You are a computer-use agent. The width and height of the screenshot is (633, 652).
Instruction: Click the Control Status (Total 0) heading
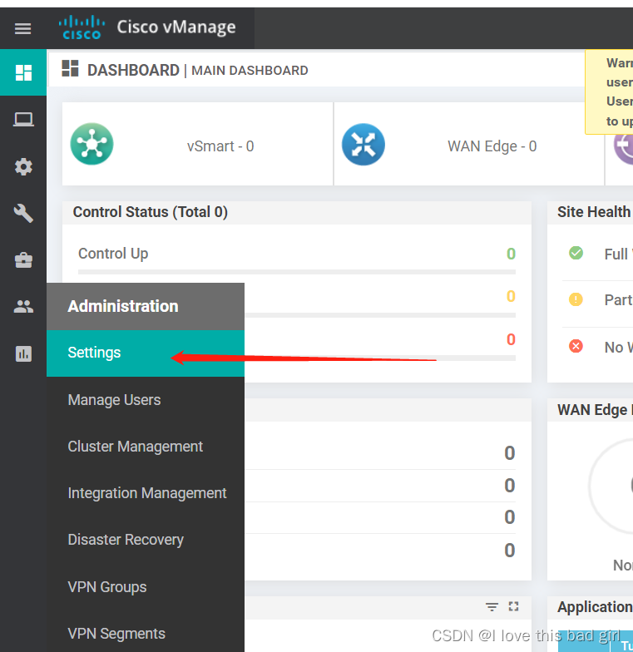coord(150,212)
